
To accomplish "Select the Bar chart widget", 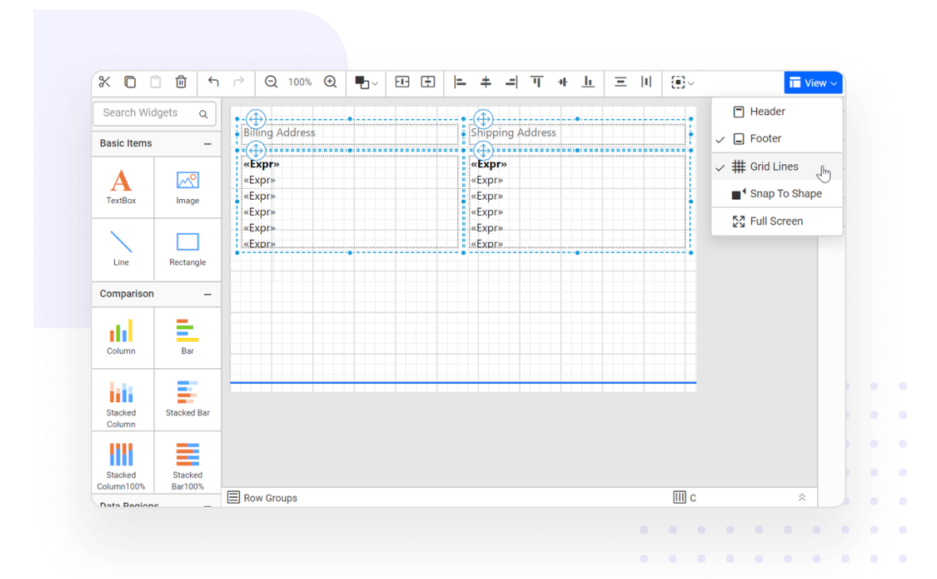I will pyautogui.click(x=187, y=338).
